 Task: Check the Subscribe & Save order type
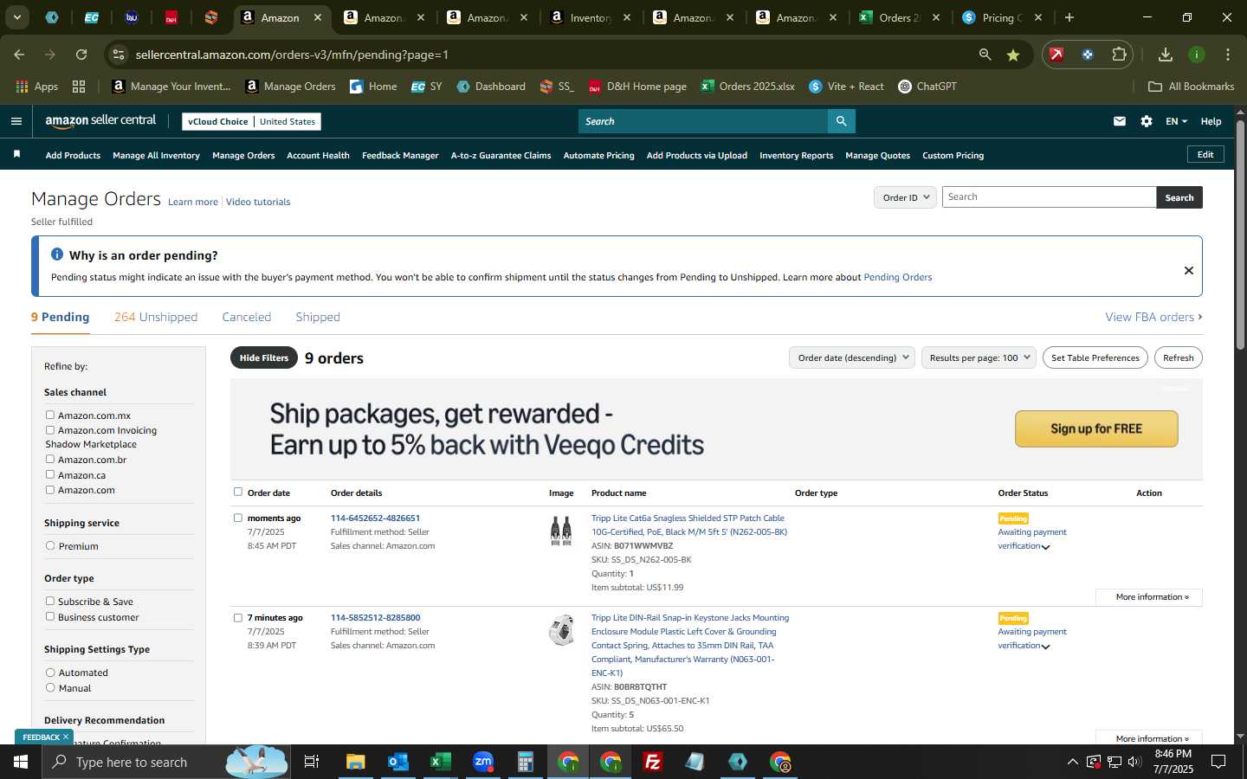coord(50,602)
